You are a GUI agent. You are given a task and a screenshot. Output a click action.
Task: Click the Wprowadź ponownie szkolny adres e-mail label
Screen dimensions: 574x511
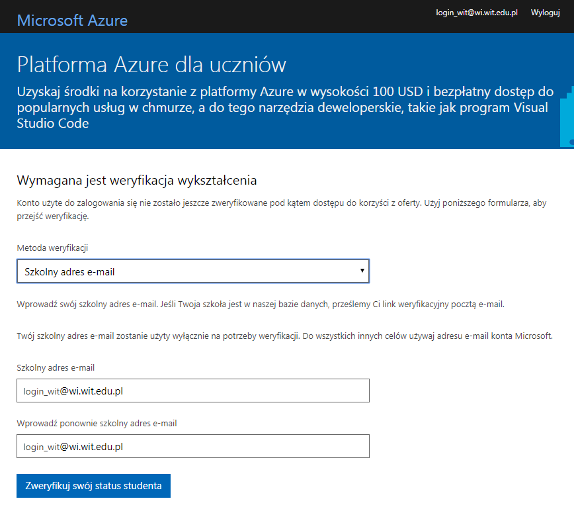pos(97,423)
